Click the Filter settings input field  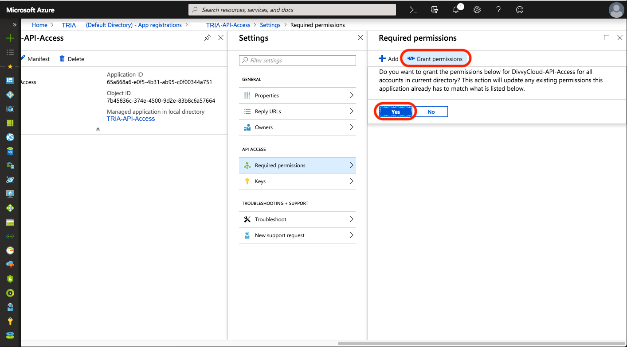[x=298, y=60]
